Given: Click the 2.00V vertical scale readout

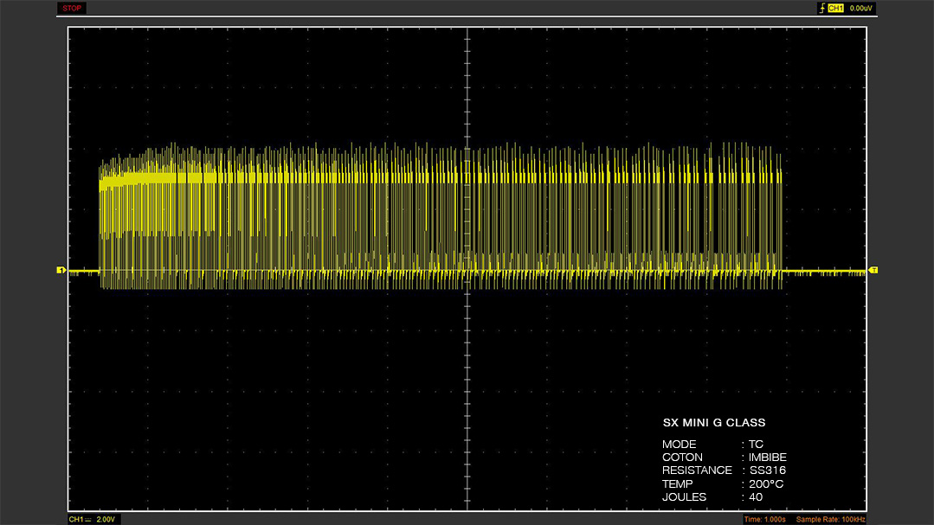Looking at the screenshot, I should pyautogui.click(x=106, y=520).
